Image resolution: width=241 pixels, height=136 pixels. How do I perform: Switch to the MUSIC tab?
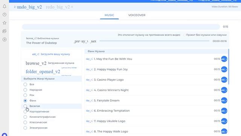pyautogui.click(x=109, y=15)
